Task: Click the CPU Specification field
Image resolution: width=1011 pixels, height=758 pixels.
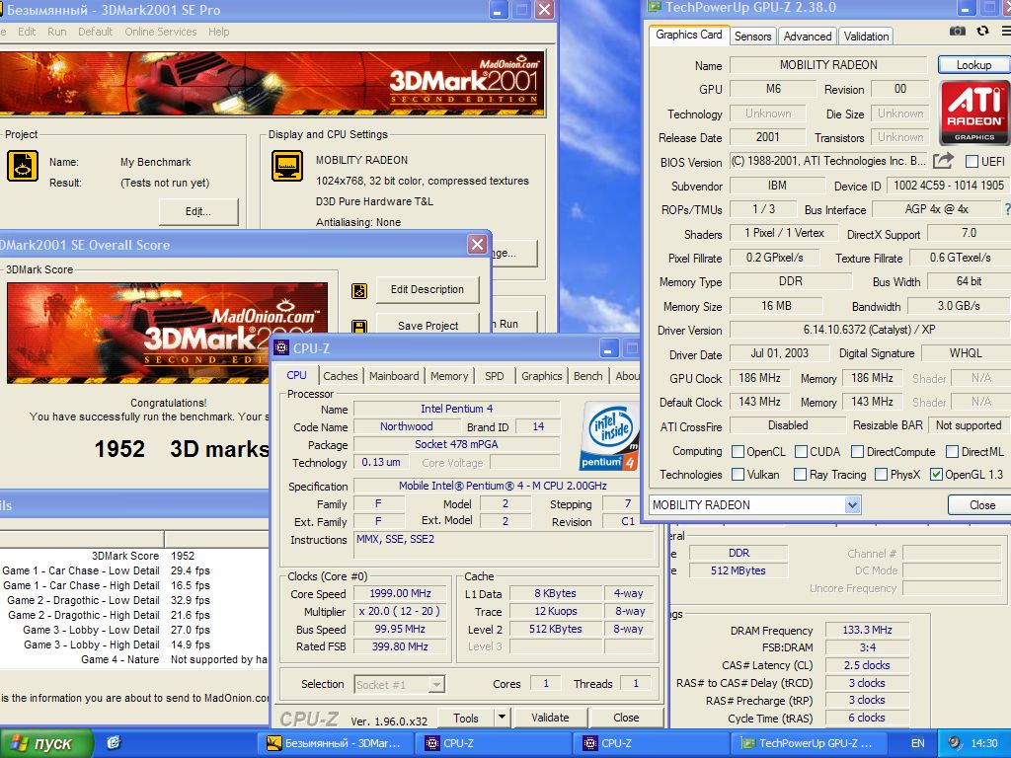Action: coord(503,486)
